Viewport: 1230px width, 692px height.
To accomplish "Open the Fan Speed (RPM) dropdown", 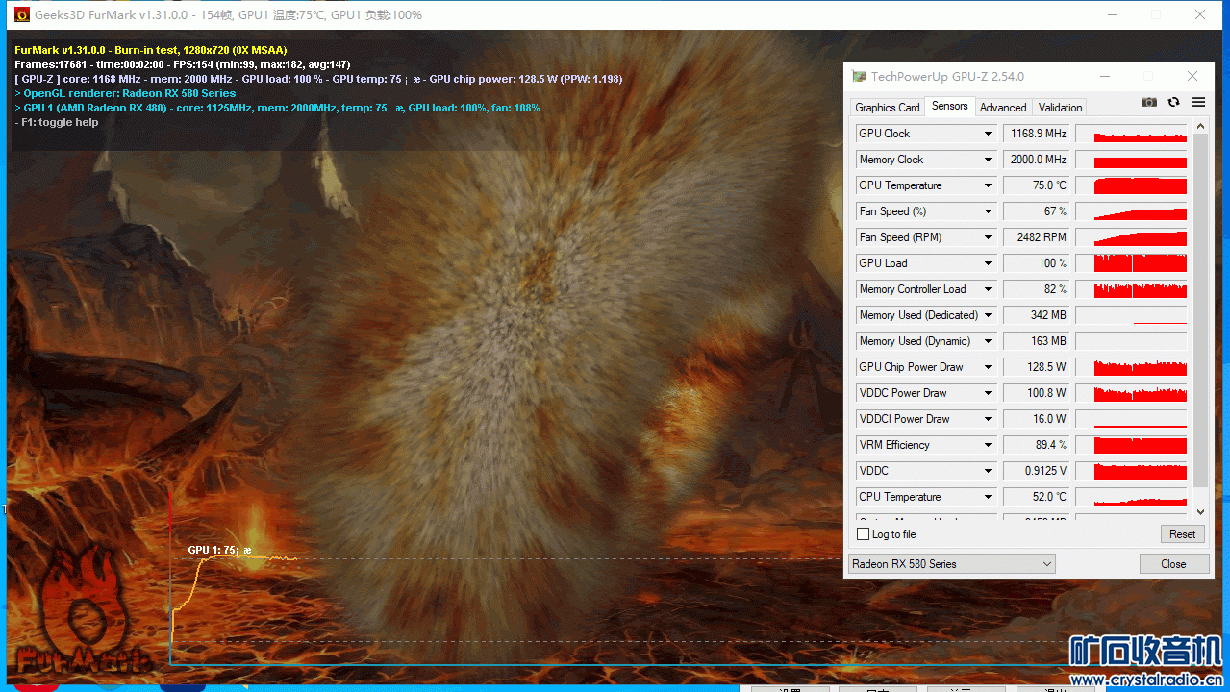I will point(988,237).
